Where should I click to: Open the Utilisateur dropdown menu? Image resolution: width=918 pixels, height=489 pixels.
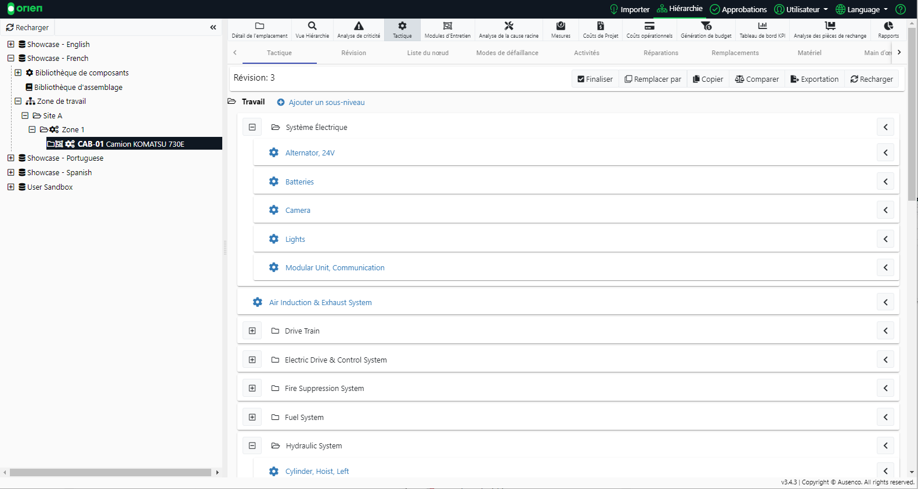tap(802, 9)
